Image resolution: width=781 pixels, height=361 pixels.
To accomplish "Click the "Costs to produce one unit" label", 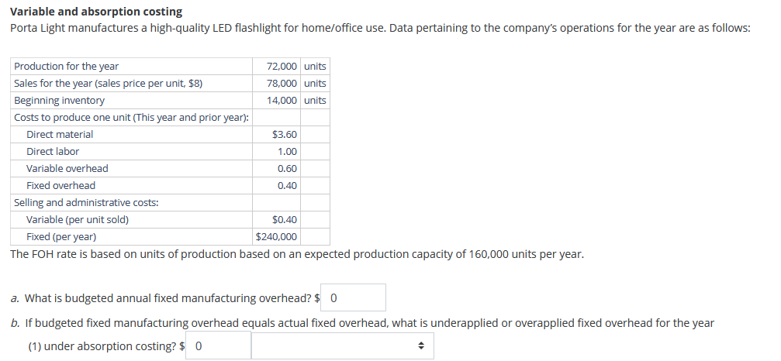I will click(131, 118).
